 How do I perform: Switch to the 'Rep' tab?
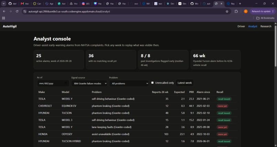[x=231, y=3]
